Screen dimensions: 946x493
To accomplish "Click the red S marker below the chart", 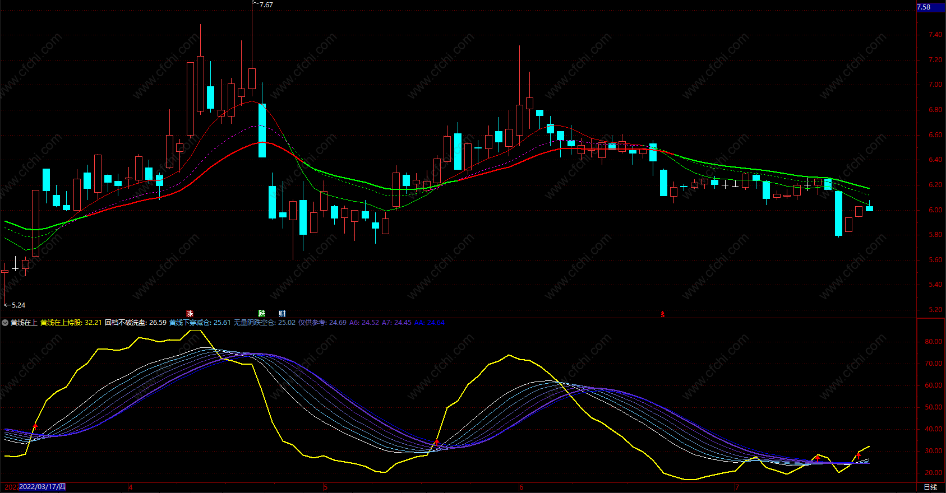I will (x=662, y=314).
